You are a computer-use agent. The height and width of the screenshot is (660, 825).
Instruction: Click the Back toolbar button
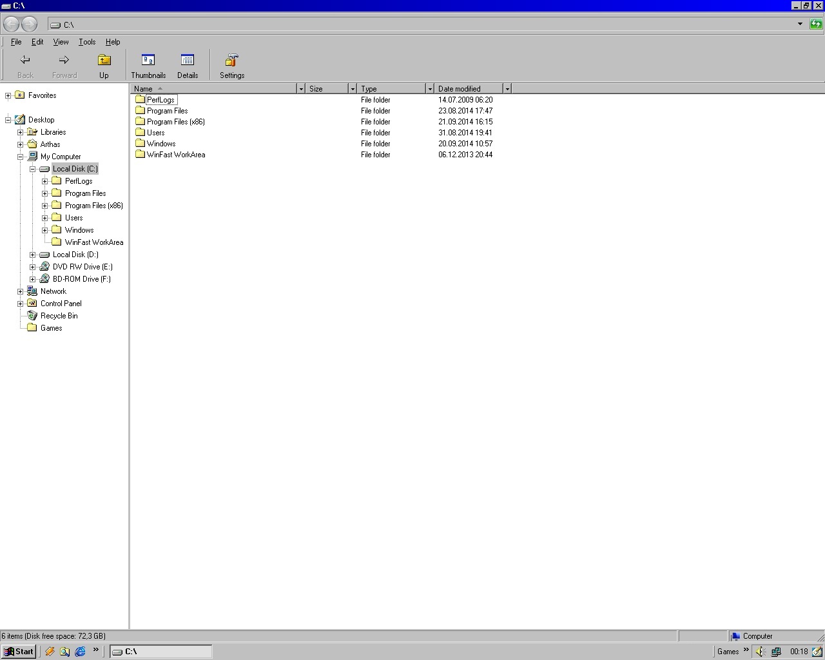point(25,66)
